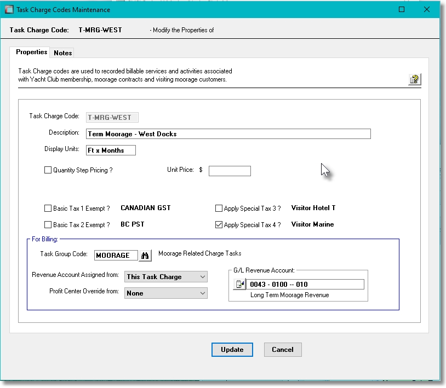Check Basic Tax 1 Exempt for CANADIAN GST
The image size is (446, 388).
[48, 208]
